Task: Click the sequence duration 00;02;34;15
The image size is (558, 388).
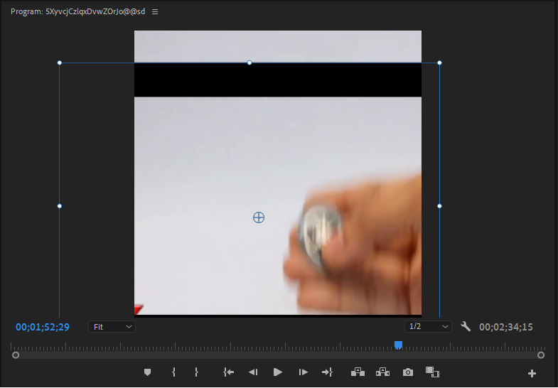Action: point(506,327)
